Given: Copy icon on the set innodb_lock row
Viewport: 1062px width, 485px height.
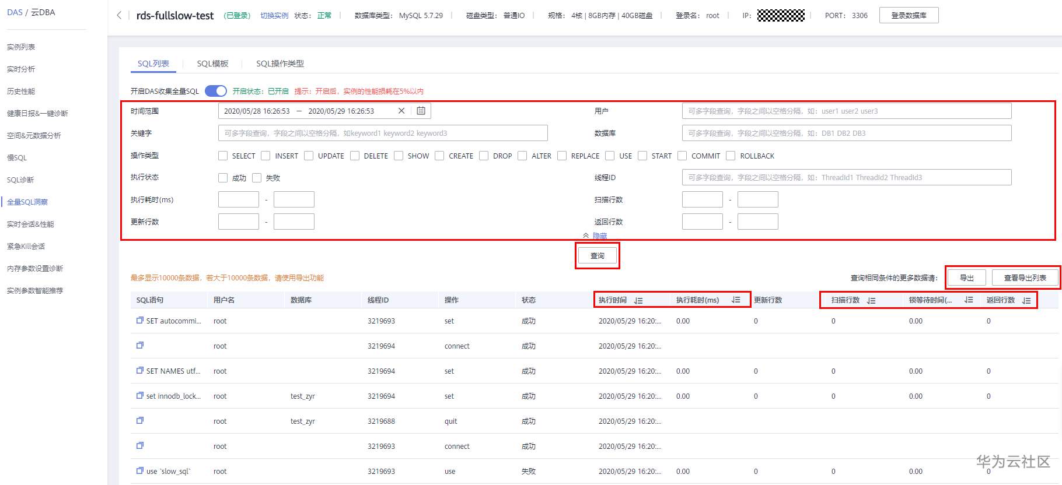Looking at the screenshot, I should tap(140, 395).
